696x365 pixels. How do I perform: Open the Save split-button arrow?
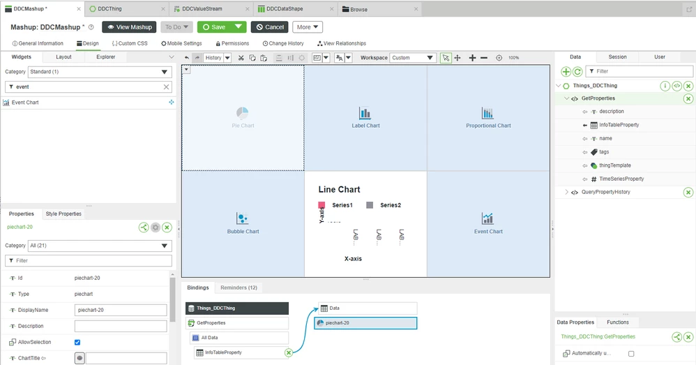(x=239, y=27)
